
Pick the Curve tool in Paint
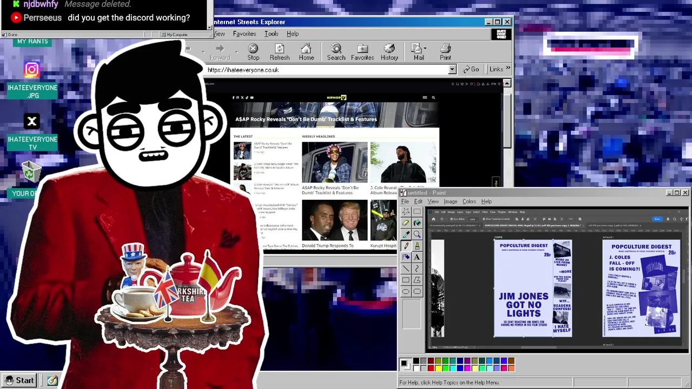coord(417,269)
